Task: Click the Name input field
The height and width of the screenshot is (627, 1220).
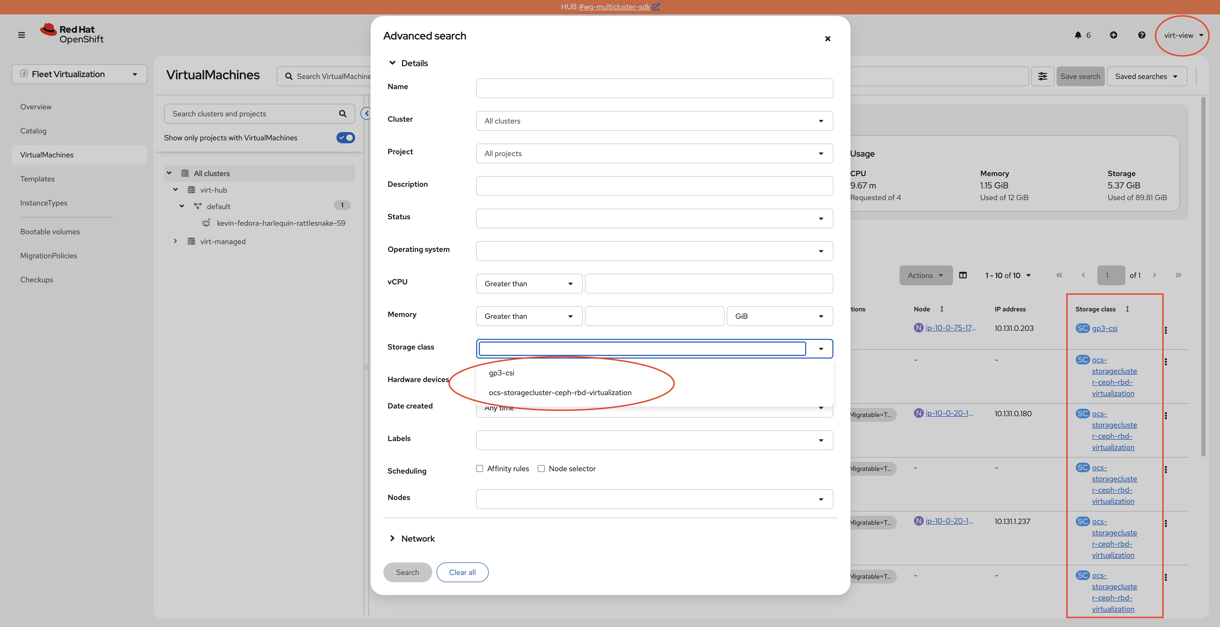Action: 654,88
